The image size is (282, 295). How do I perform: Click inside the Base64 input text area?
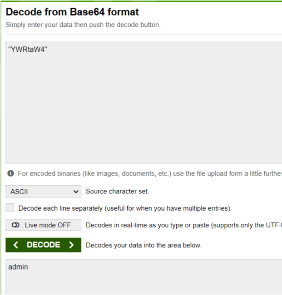(143, 109)
